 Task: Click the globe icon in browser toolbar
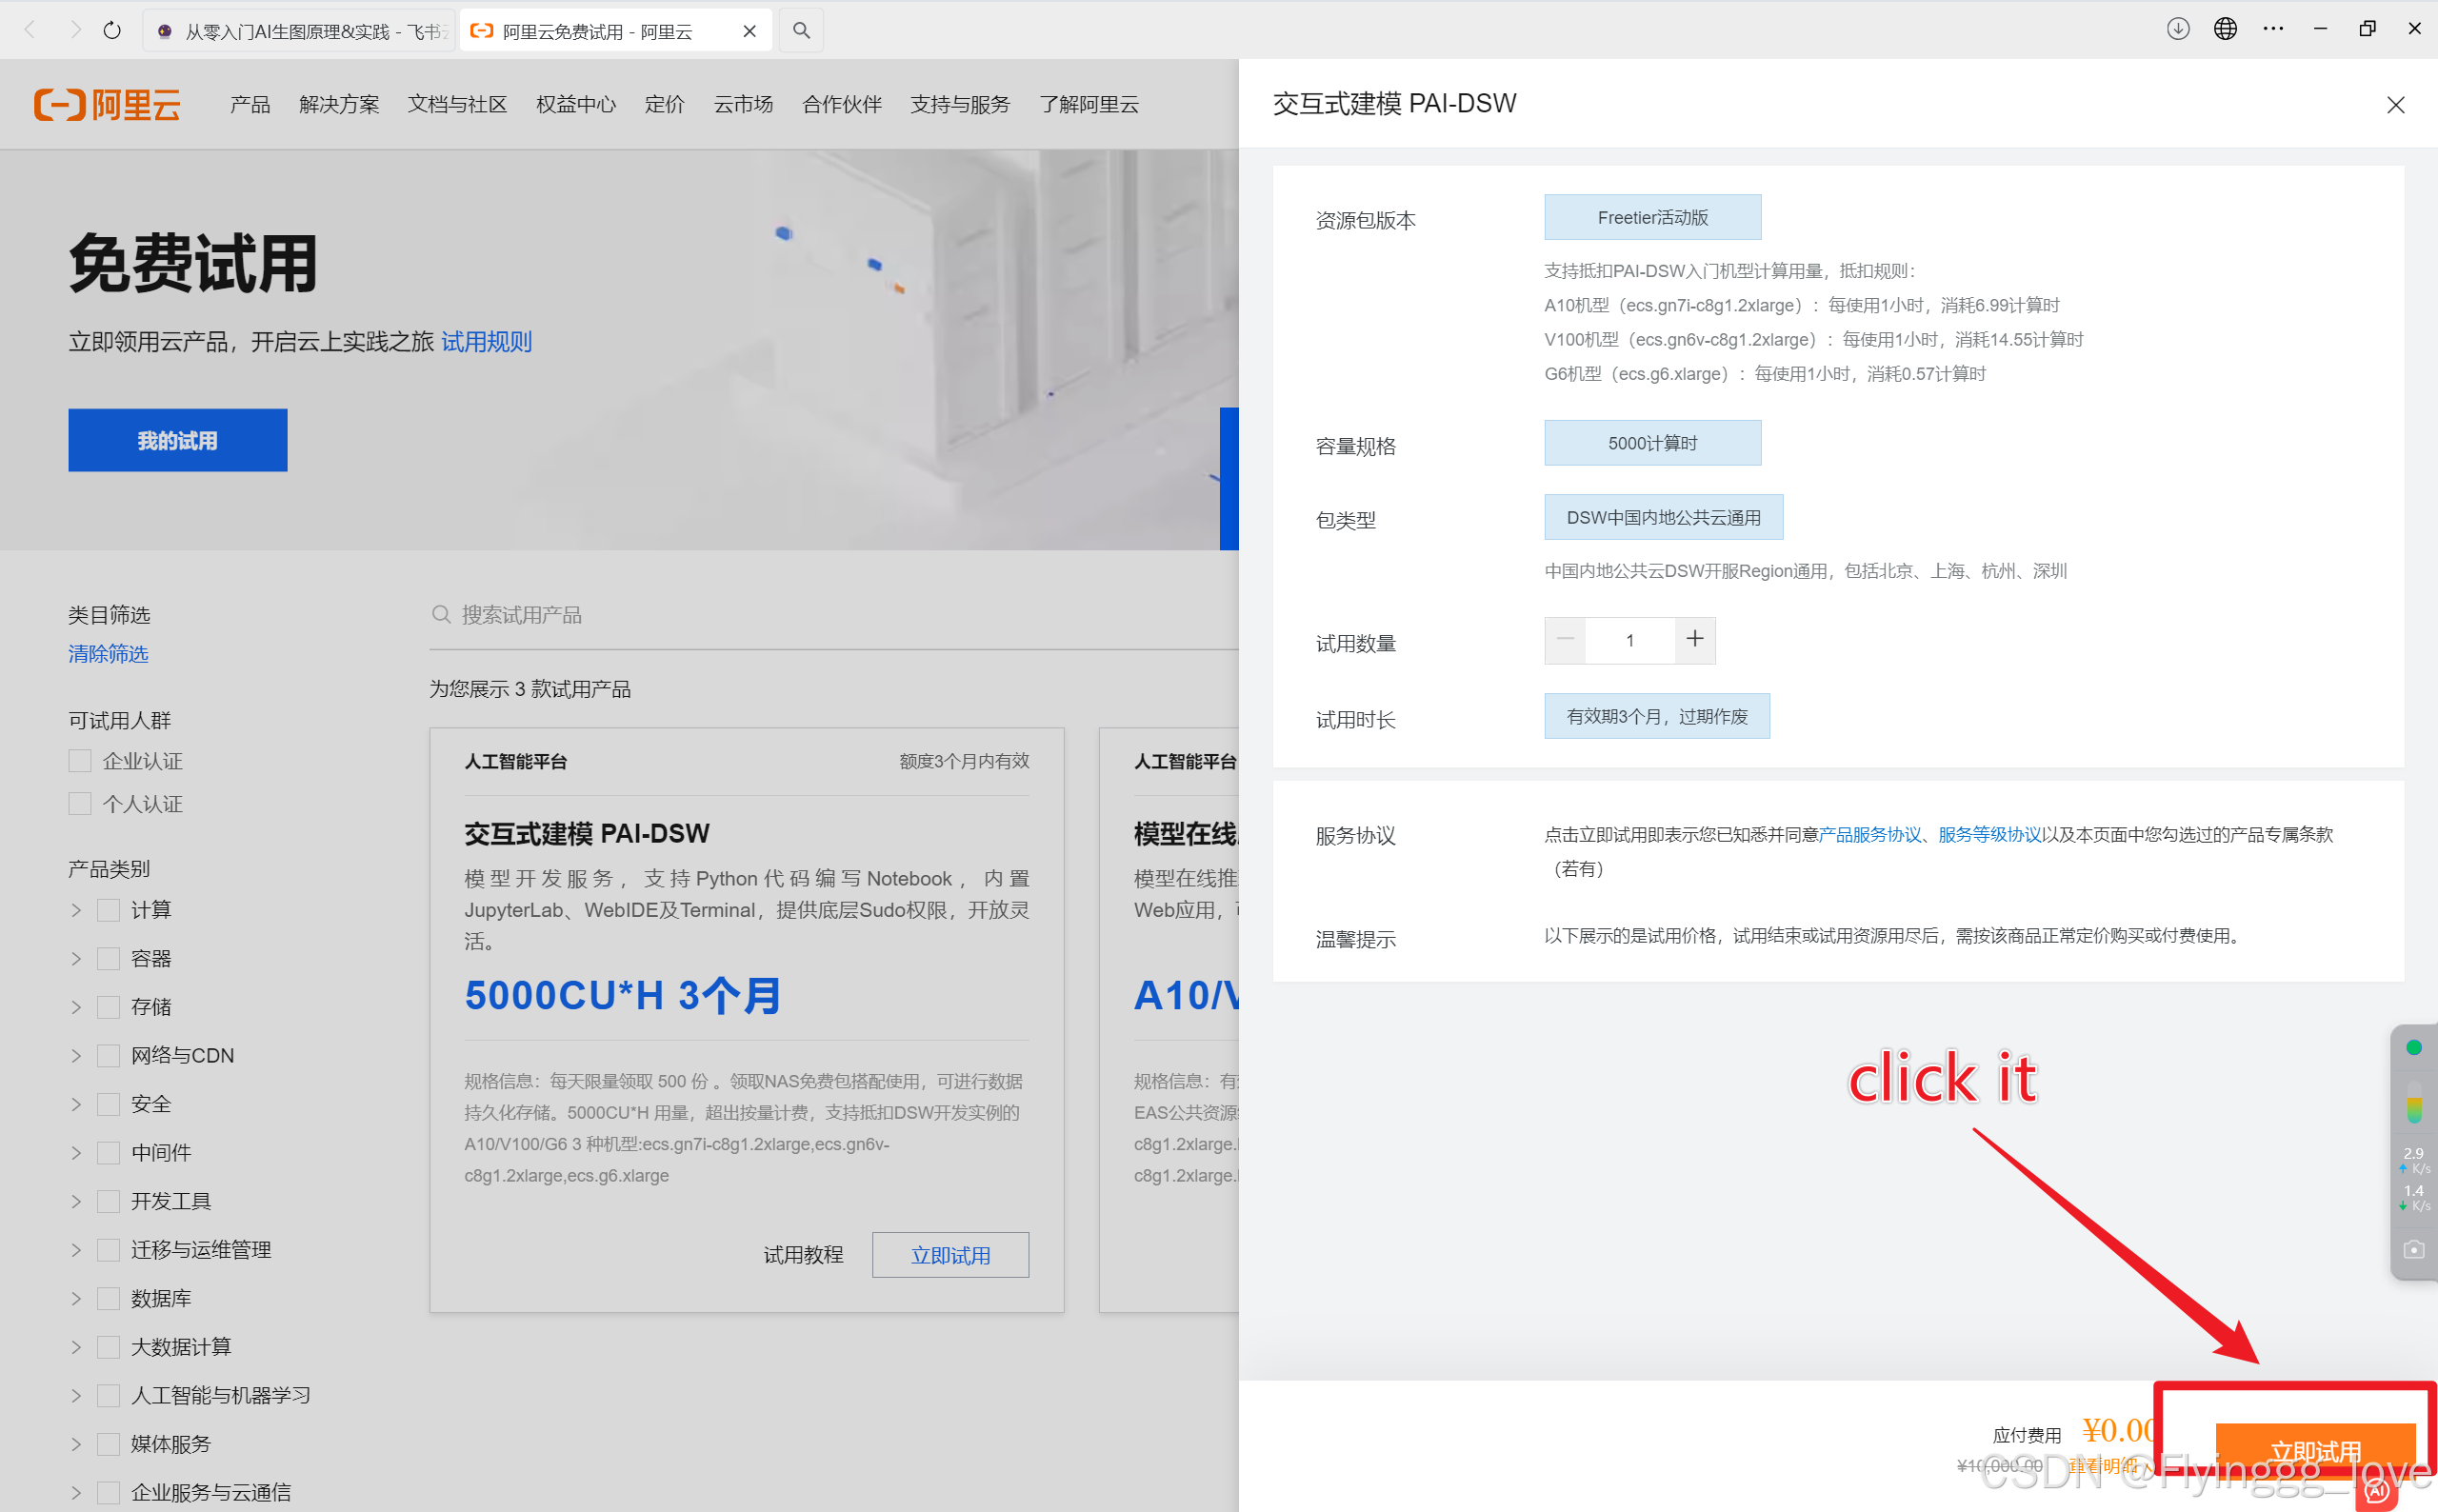click(x=2225, y=29)
